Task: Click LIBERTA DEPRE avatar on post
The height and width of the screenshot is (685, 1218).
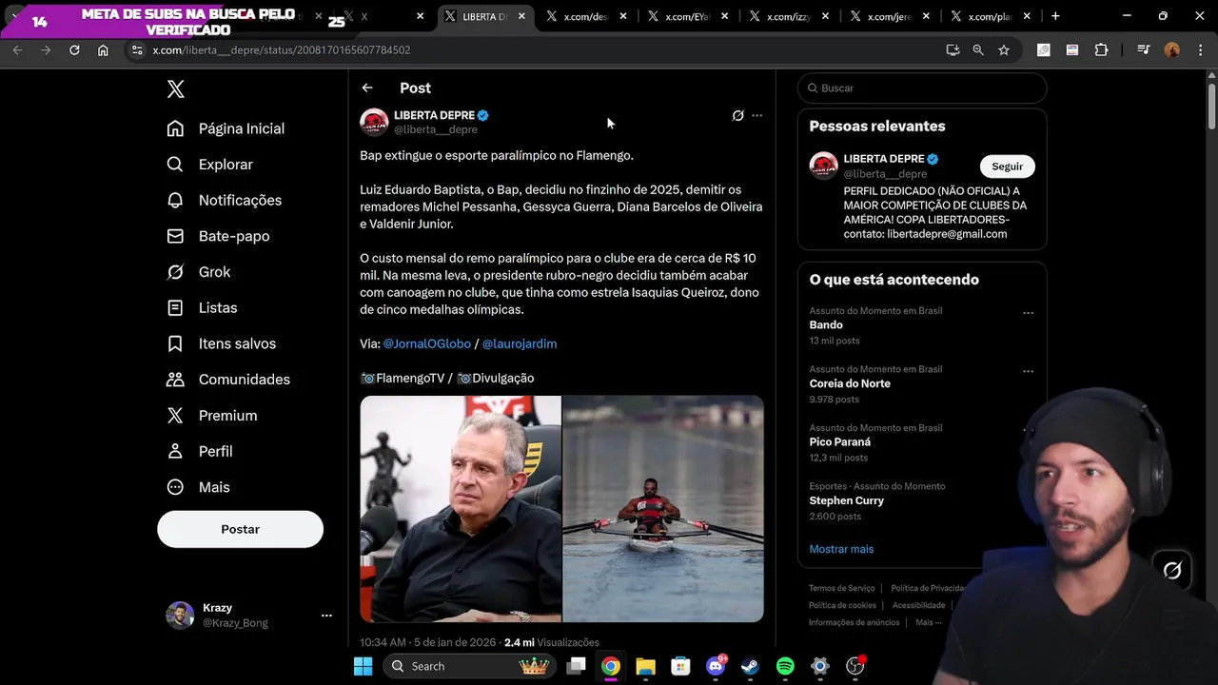Action: pos(374,122)
